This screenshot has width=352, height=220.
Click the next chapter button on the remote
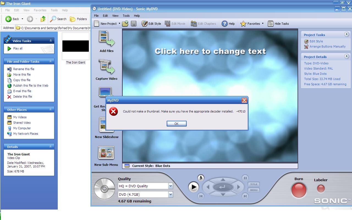245,196
